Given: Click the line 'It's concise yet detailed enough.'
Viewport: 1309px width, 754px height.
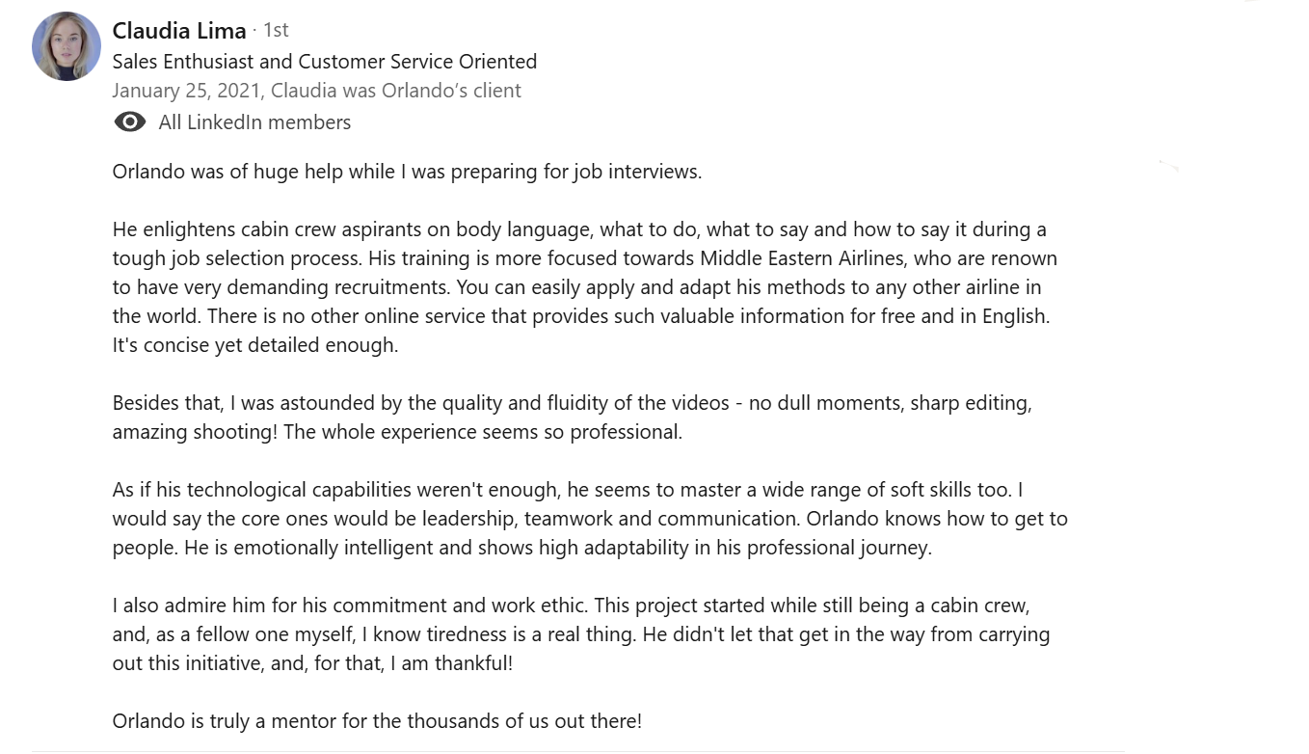Looking at the screenshot, I should [255, 345].
